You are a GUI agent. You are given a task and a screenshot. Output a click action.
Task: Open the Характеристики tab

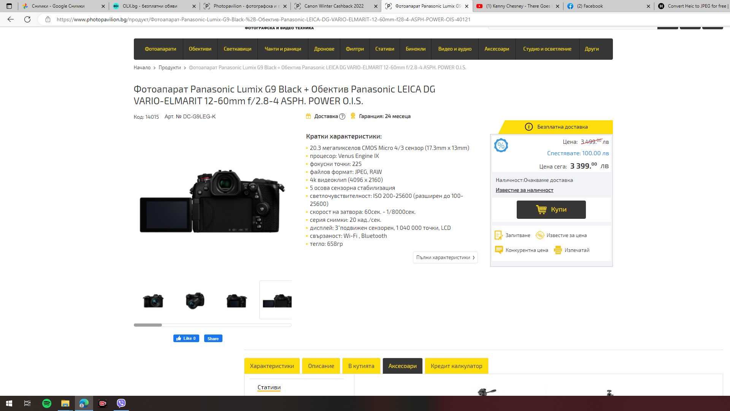click(x=272, y=366)
